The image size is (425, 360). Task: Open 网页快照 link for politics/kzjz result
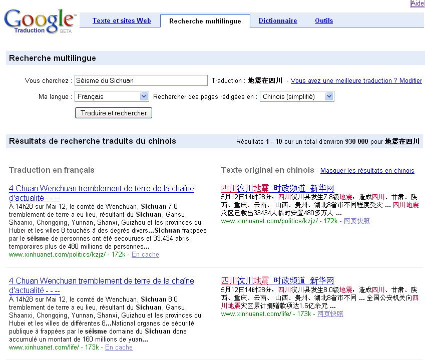tap(357, 221)
